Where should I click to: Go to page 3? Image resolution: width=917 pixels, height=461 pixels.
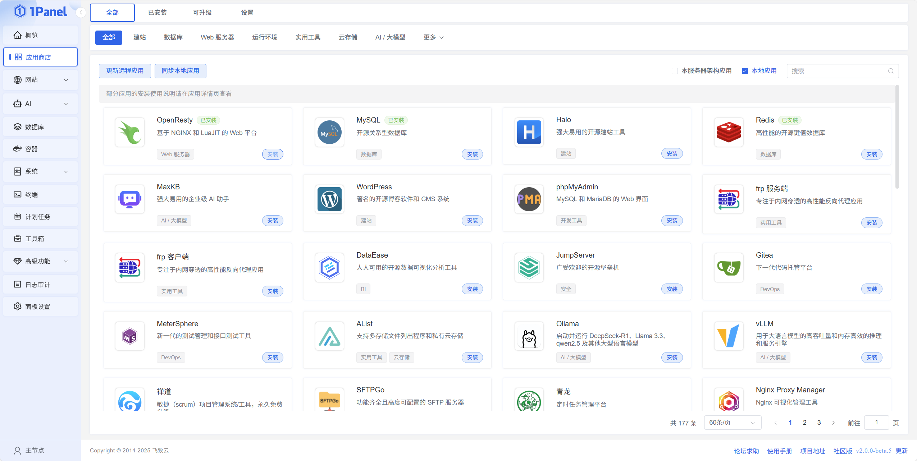point(819,423)
